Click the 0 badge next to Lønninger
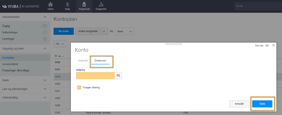Screen dimensions: 282x115 (45, 39)
